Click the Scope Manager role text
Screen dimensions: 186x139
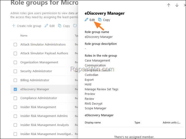click(95, 108)
